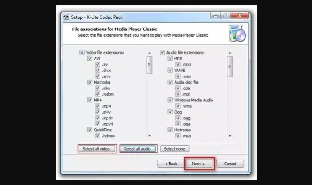This screenshot has height=185, width=312.
Task: Click the Select all video button
Action: click(x=96, y=149)
